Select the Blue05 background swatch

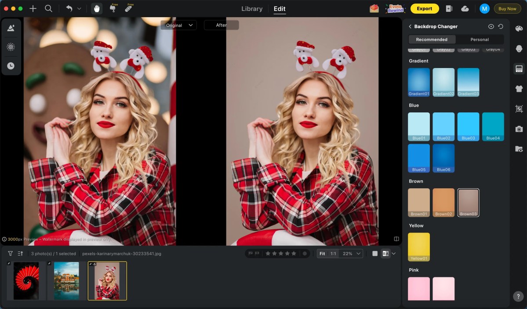click(x=418, y=158)
